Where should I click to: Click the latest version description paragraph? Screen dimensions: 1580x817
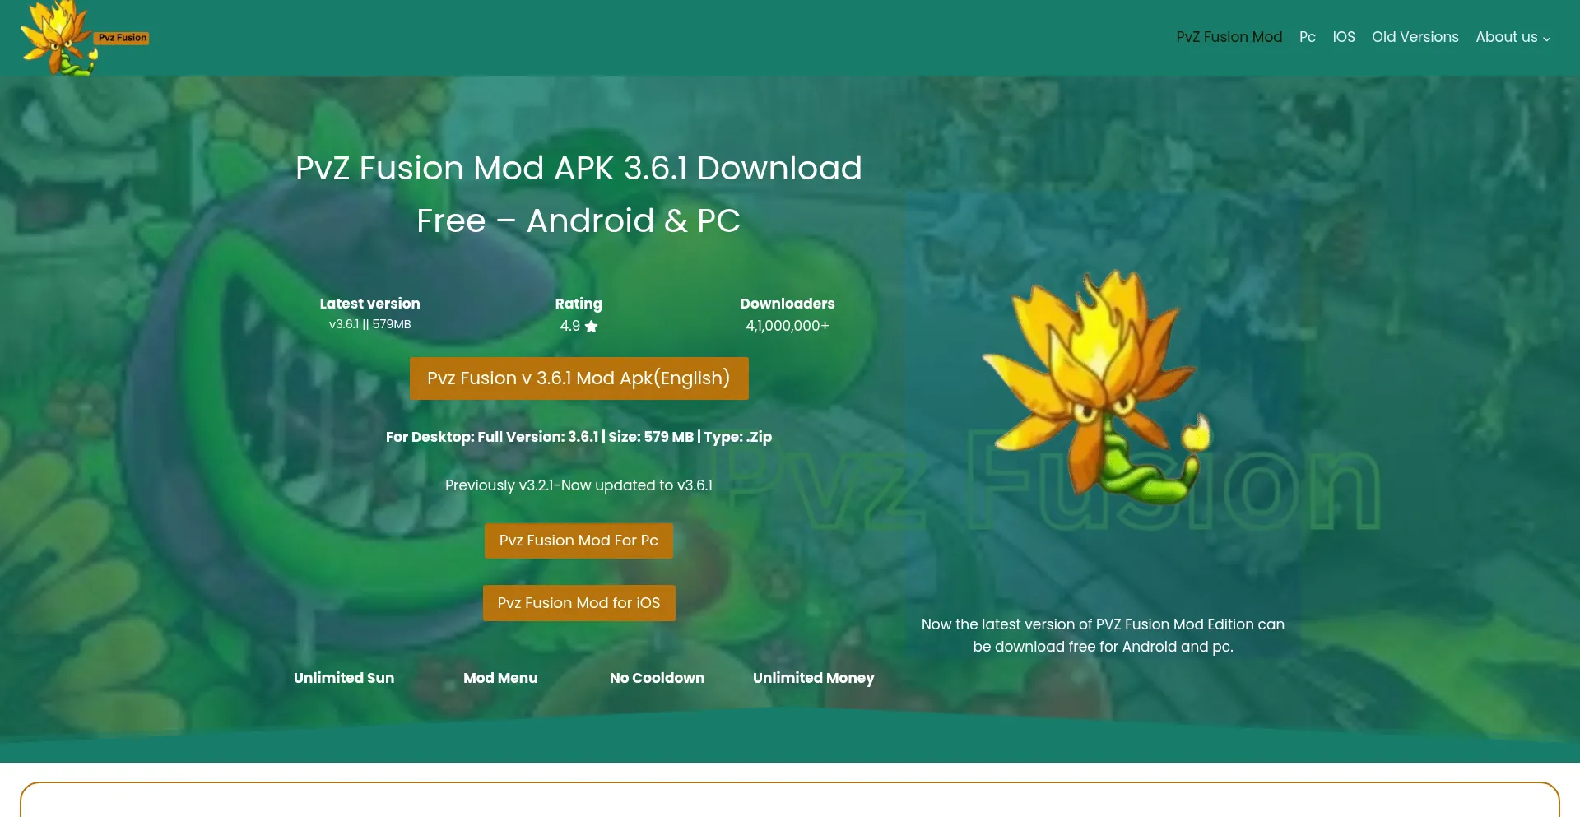pyautogui.click(x=1103, y=635)
